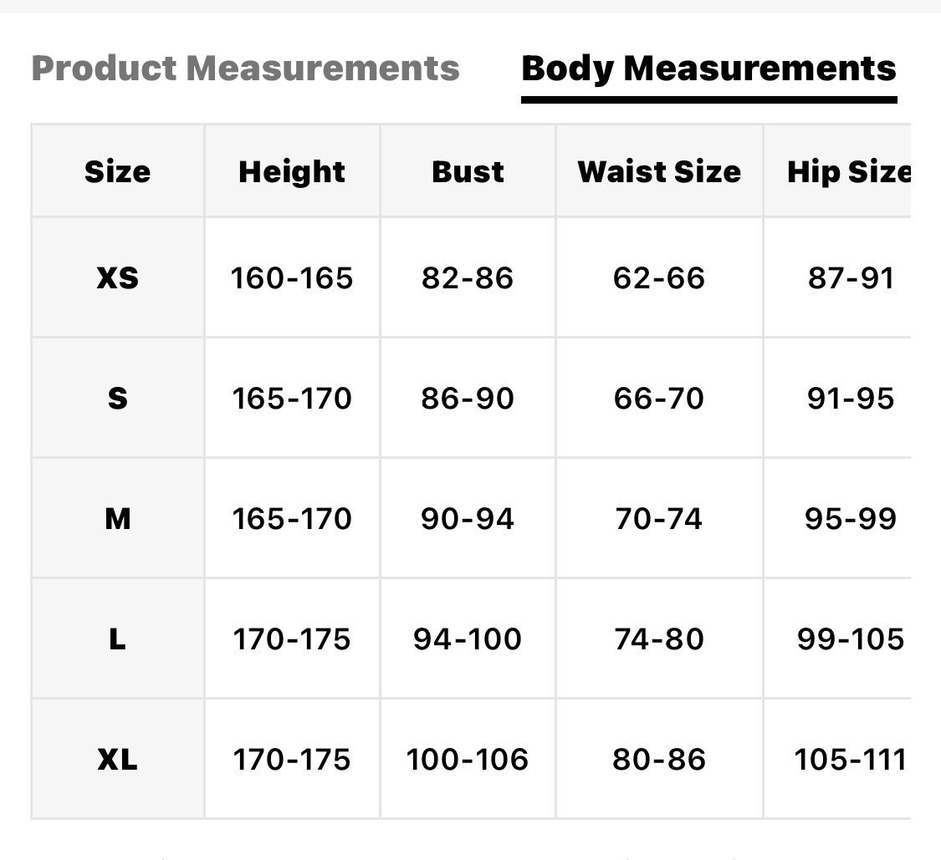Select the XL size row label

click(118, 760)
